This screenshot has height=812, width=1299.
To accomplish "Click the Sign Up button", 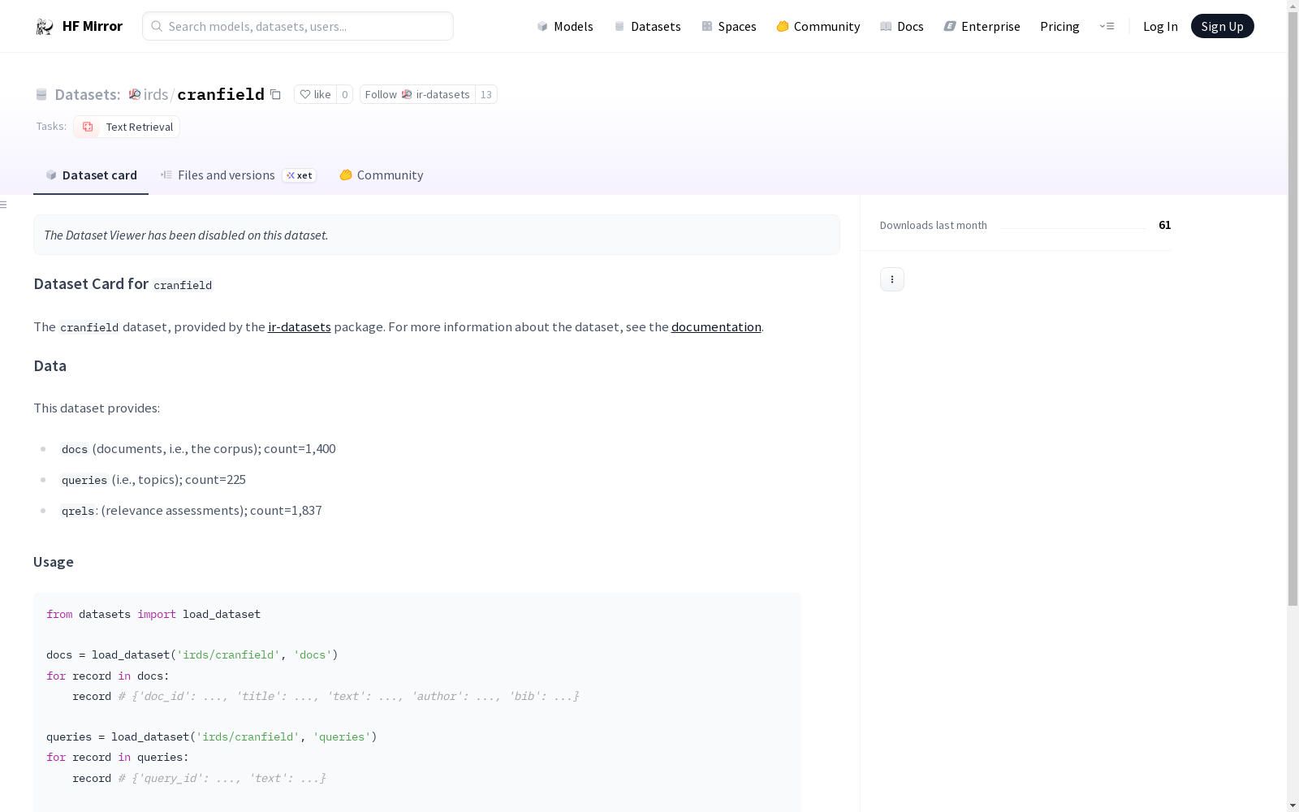I will [1222, 26].
